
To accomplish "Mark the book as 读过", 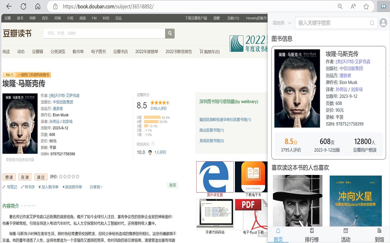I will click(x=41, y=177).
